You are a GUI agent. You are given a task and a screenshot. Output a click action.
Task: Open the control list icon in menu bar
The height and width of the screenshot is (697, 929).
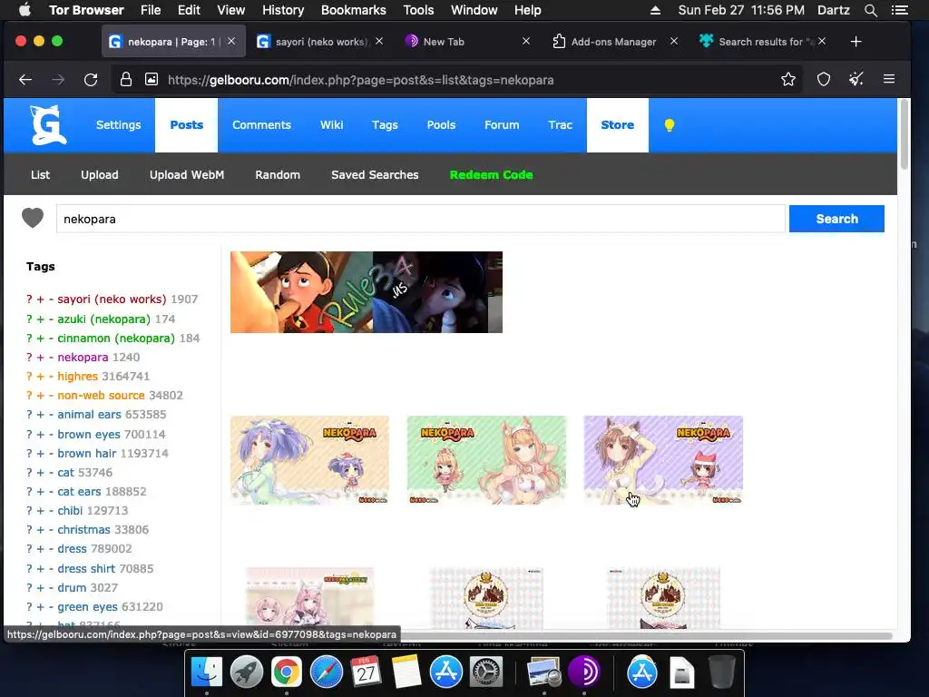point(899,10)
